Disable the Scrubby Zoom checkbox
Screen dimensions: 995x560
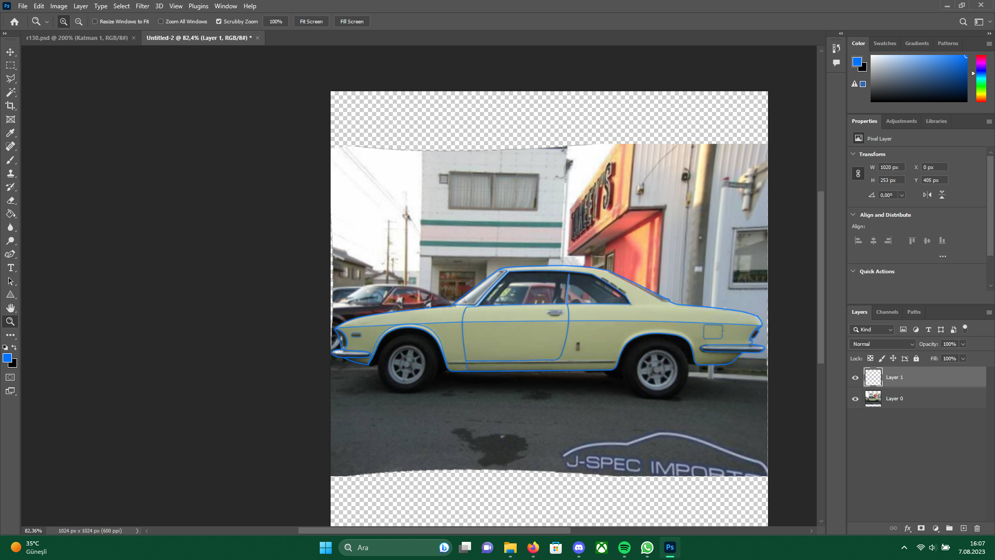[219, 21]
